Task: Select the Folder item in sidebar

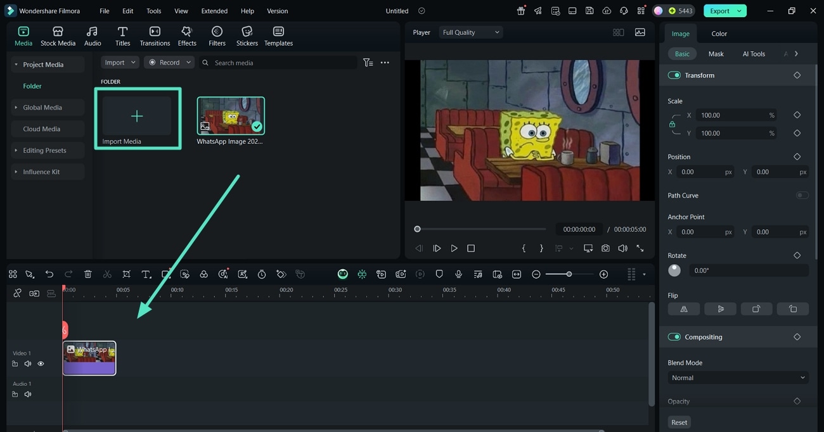Action: [x=32, y=86]
